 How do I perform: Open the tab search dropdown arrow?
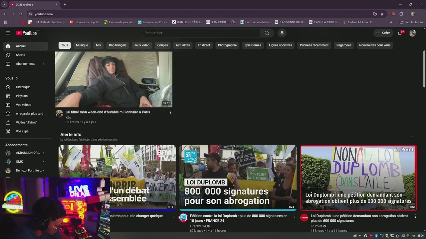(x=4, y=4)
